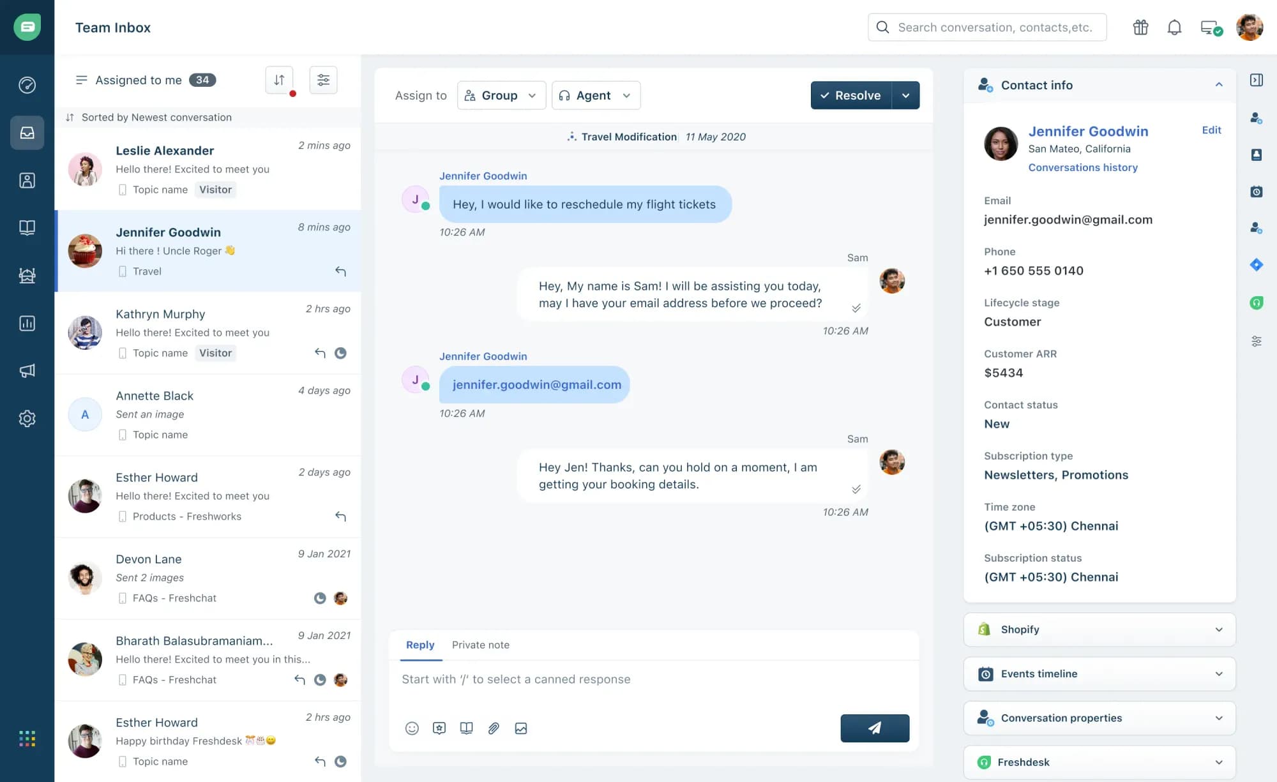Select the Reply tab
Image resolution: width=1277 pixels, height=782 pixels.
point(419,645)
